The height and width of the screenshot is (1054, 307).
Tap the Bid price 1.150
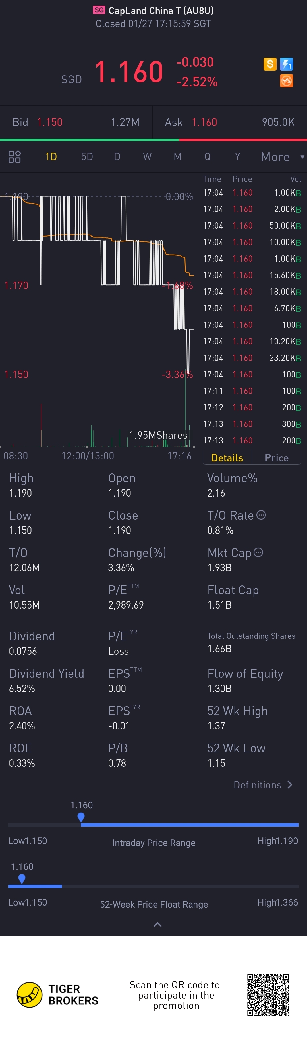click(x=50, y=122)
